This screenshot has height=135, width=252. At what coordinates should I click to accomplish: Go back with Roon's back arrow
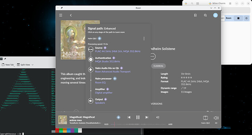pyautogui.click(x=71, y=15)
